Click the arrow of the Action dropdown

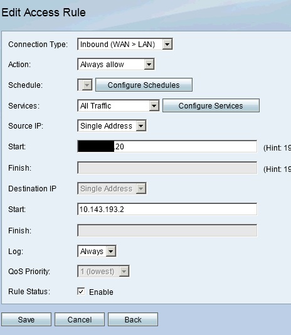pos(149,65)
